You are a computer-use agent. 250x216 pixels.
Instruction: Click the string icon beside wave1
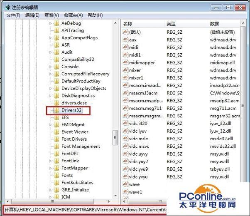[x=125, y=191]
